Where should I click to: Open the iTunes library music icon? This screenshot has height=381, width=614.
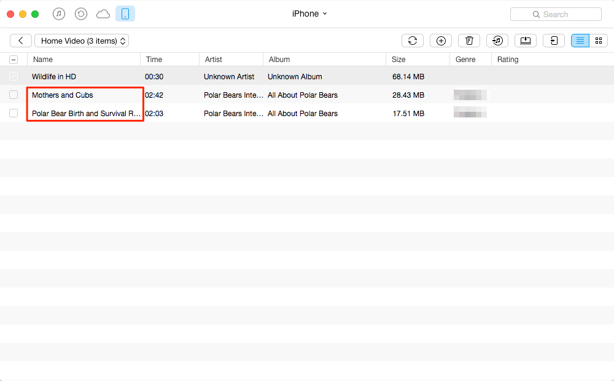[x=59, y=14]
